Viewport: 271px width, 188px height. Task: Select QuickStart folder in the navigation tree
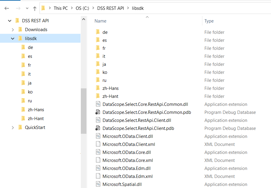[35, 128]
